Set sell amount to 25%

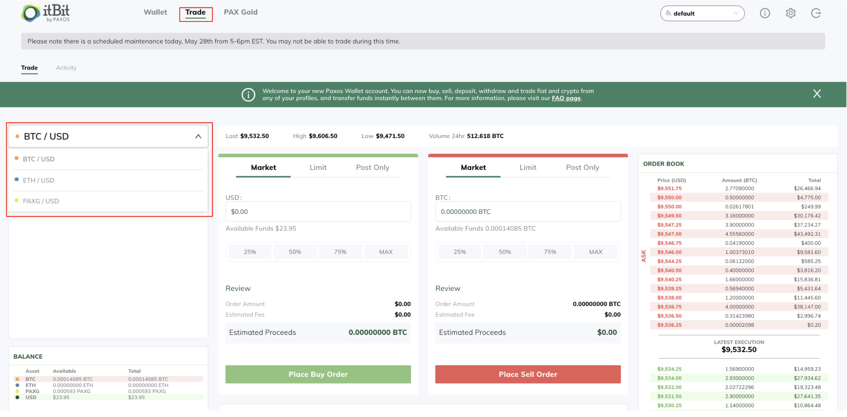point(460,252)
